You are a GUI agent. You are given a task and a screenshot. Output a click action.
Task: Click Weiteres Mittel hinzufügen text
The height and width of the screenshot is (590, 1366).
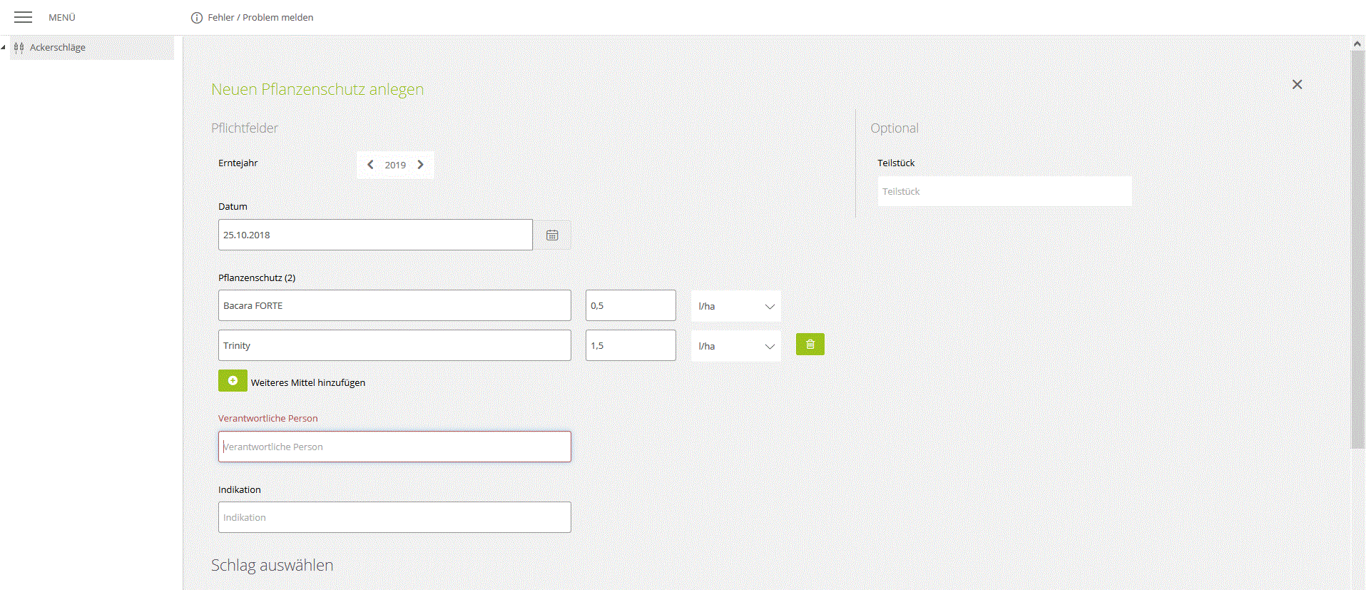click(x=308, y=382)
